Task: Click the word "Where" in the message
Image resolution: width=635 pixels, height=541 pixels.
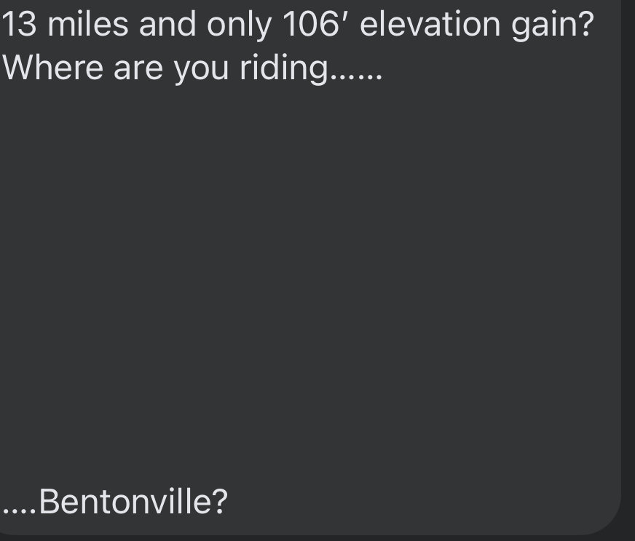Action: (52, 68)
